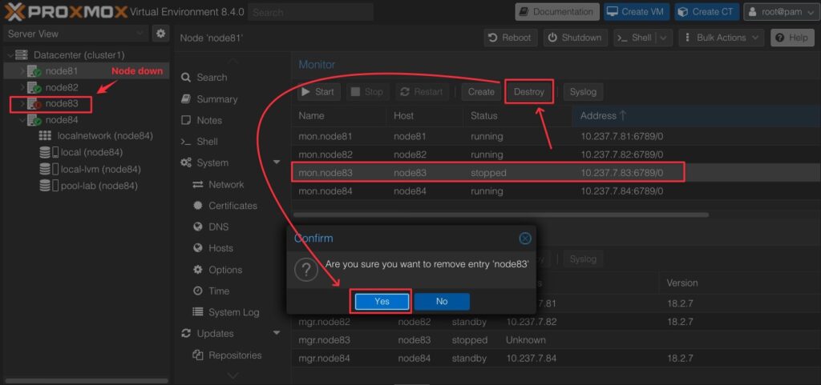
Task: Click the Monitor Destroy button
Action: pos(529,92)
